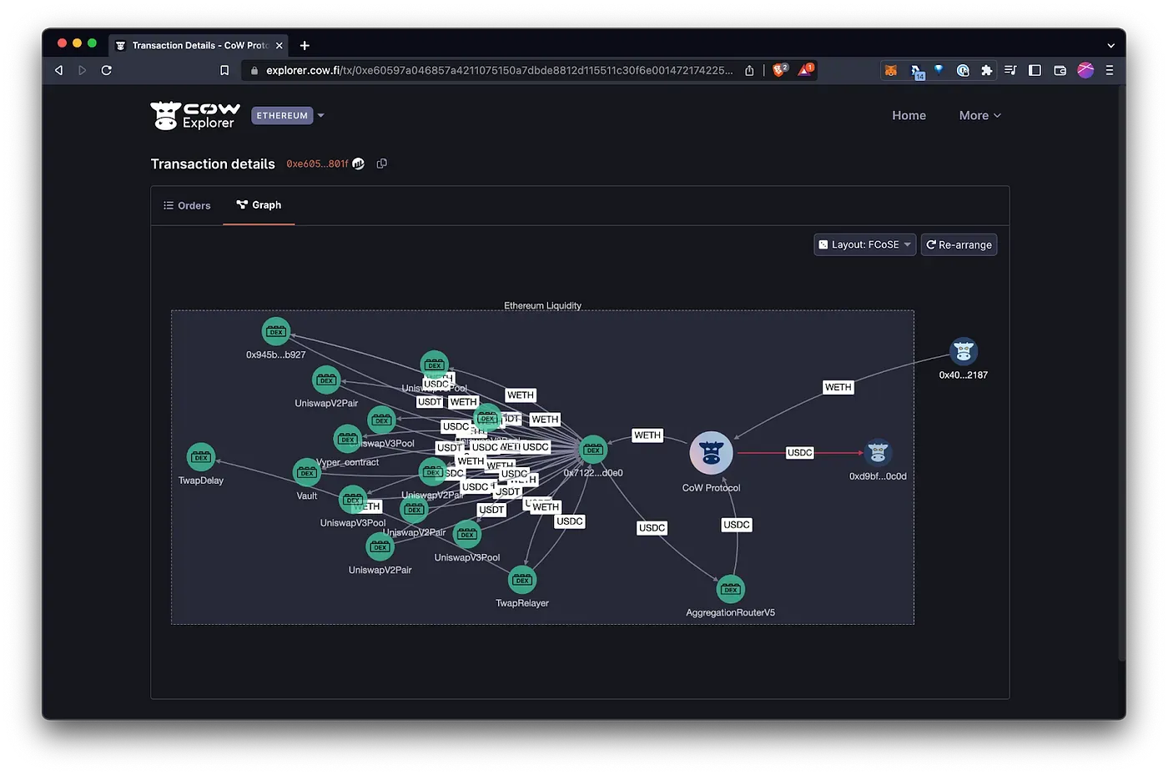This screenshot has height=775, width=1168.
Task: Click the trader node labeled 0x40...2187
Action: click(x=963, y=350)
